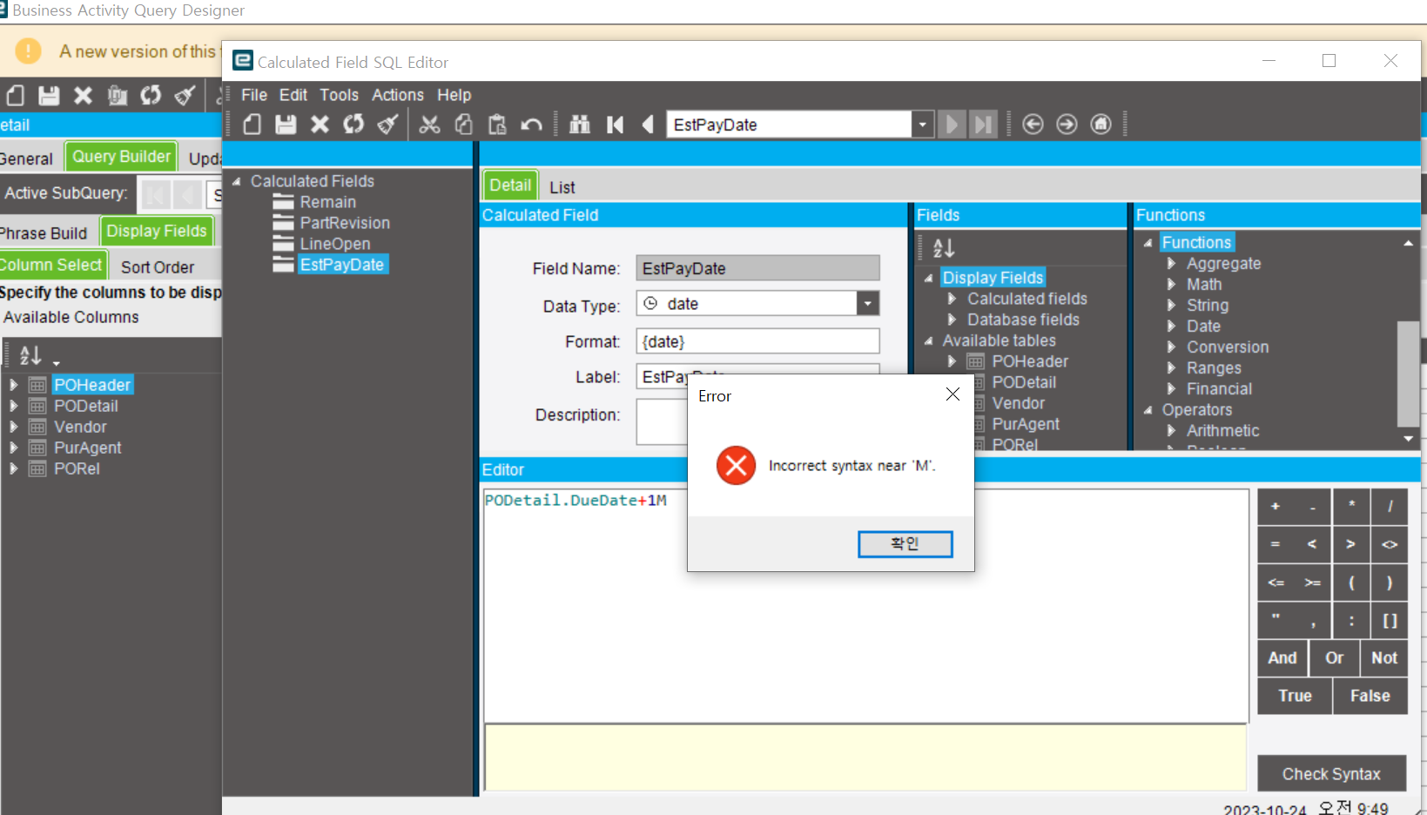Switch to the List tab
Viewport: 1427px width, 815px height.
[x=562, y=187]
